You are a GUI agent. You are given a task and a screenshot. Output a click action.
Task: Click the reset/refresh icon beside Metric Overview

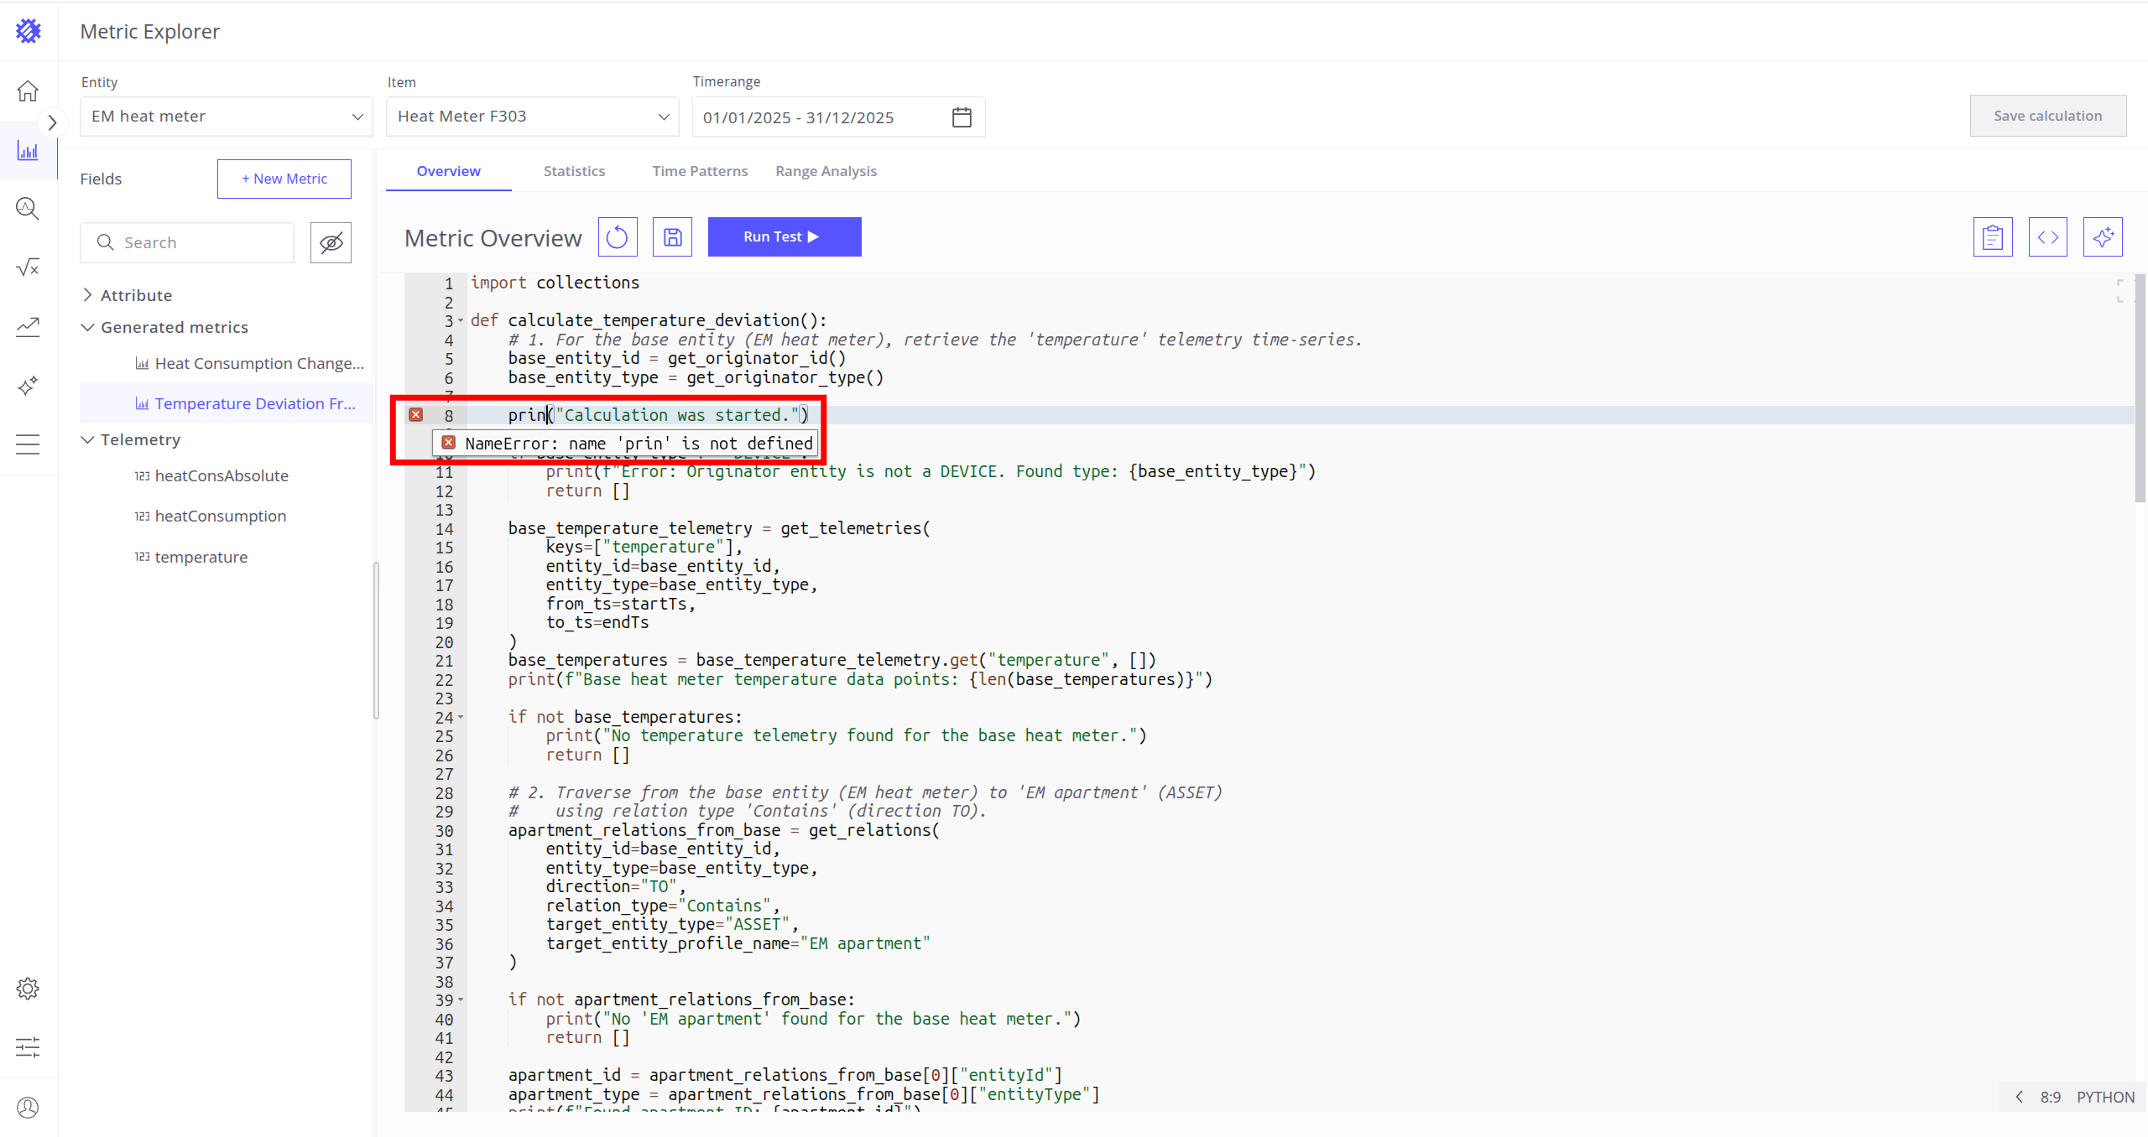point(617,237)
